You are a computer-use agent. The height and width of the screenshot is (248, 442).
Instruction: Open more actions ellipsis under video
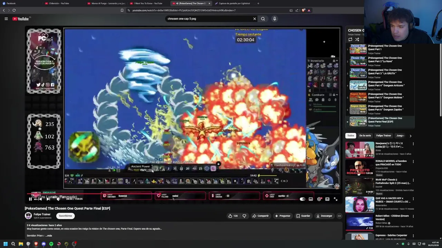point(339,216)
